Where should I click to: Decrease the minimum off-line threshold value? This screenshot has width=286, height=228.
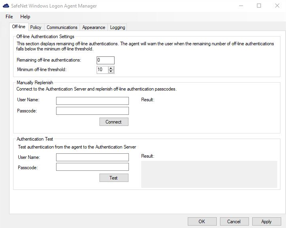111,71
